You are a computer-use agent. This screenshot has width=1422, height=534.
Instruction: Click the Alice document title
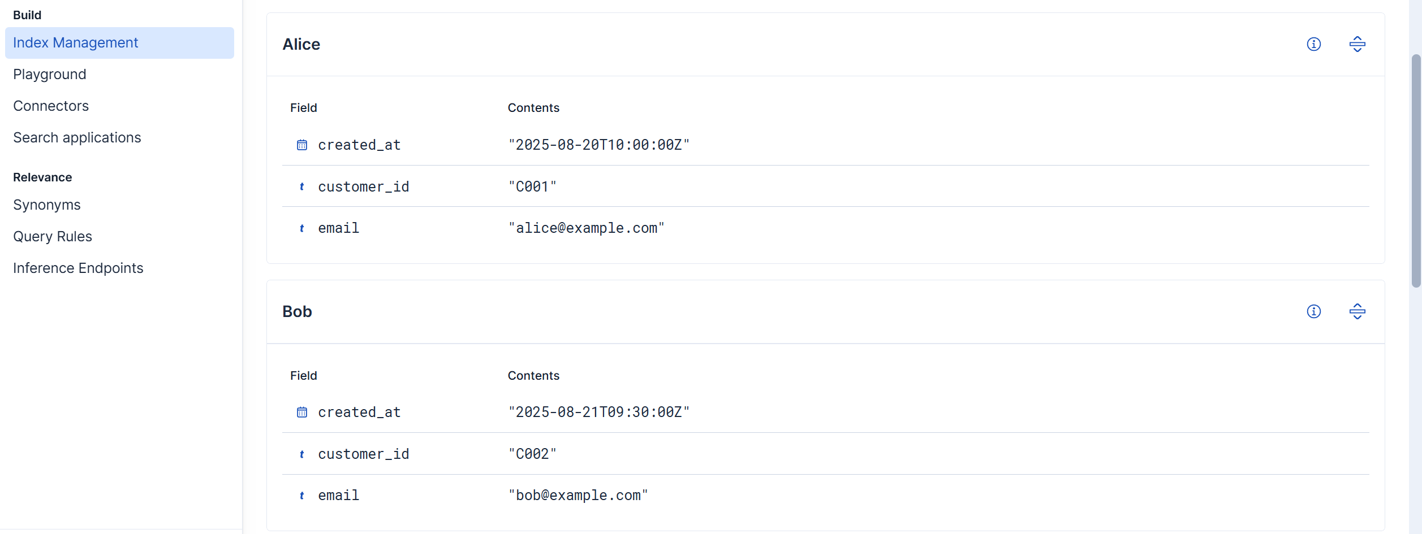301,44
